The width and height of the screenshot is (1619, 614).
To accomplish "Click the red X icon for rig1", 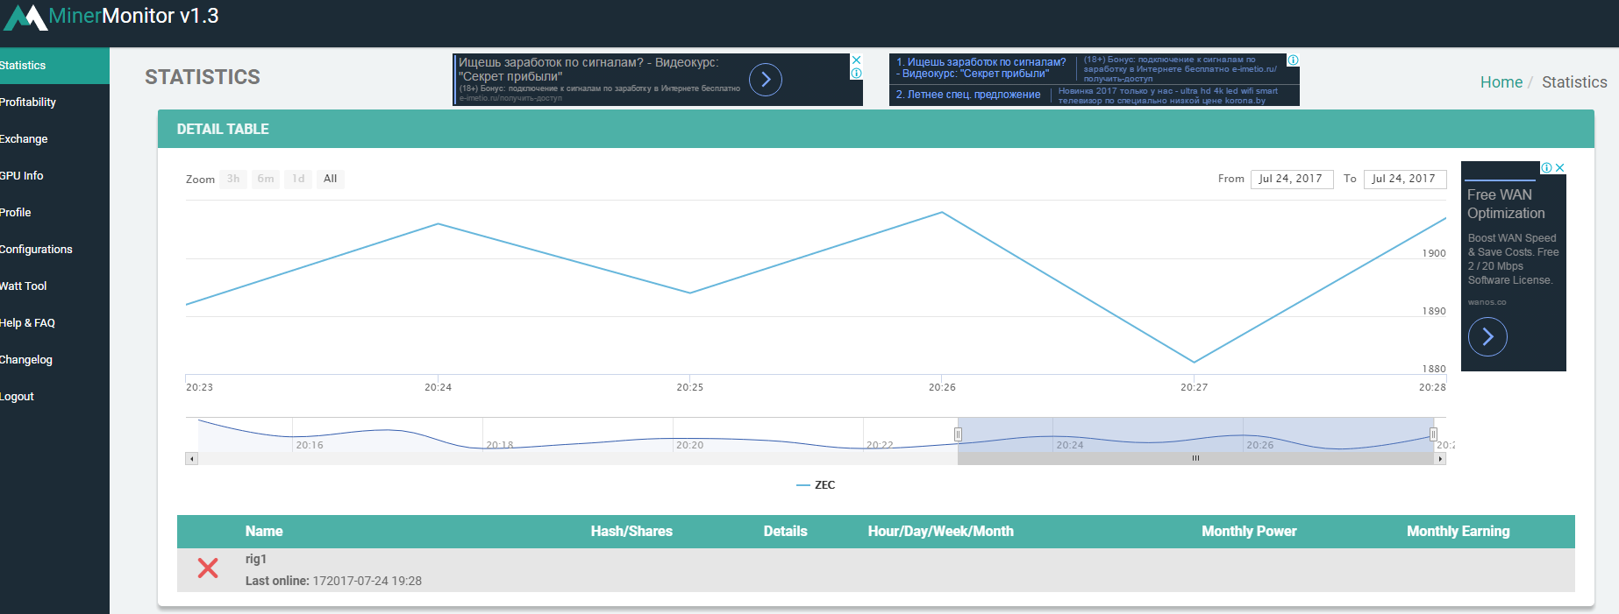I will point(208,568).
